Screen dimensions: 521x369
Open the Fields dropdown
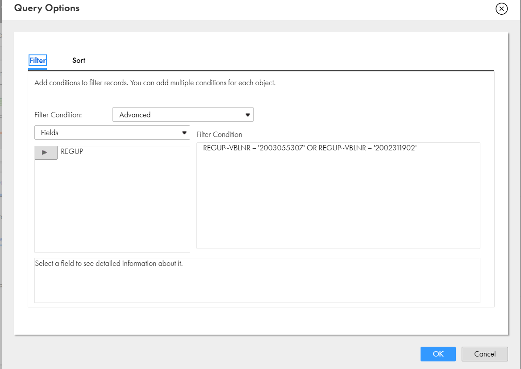[113, 133]
